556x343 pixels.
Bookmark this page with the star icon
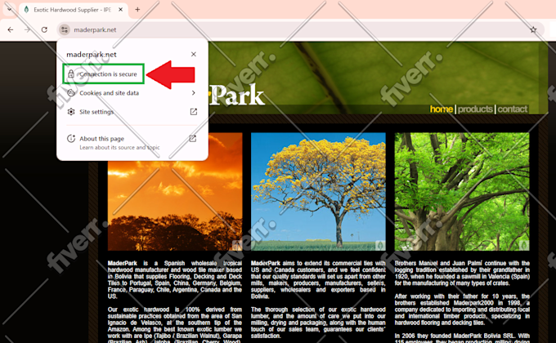click(533, 29)
